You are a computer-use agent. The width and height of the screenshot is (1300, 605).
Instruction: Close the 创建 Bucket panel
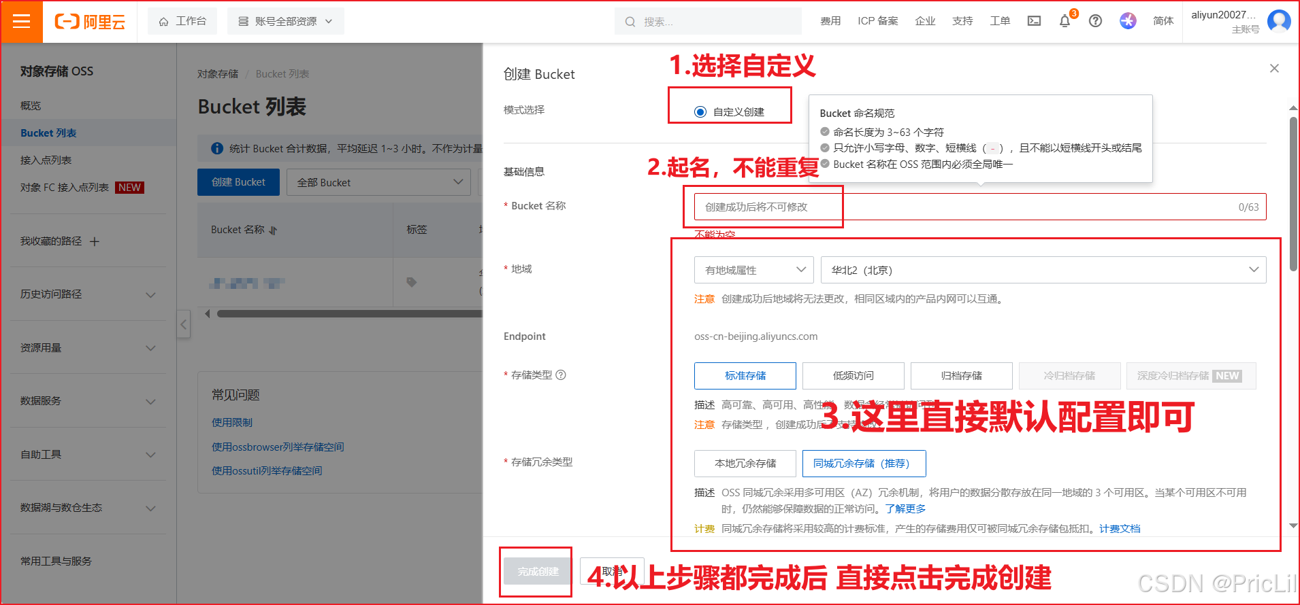1274,68
